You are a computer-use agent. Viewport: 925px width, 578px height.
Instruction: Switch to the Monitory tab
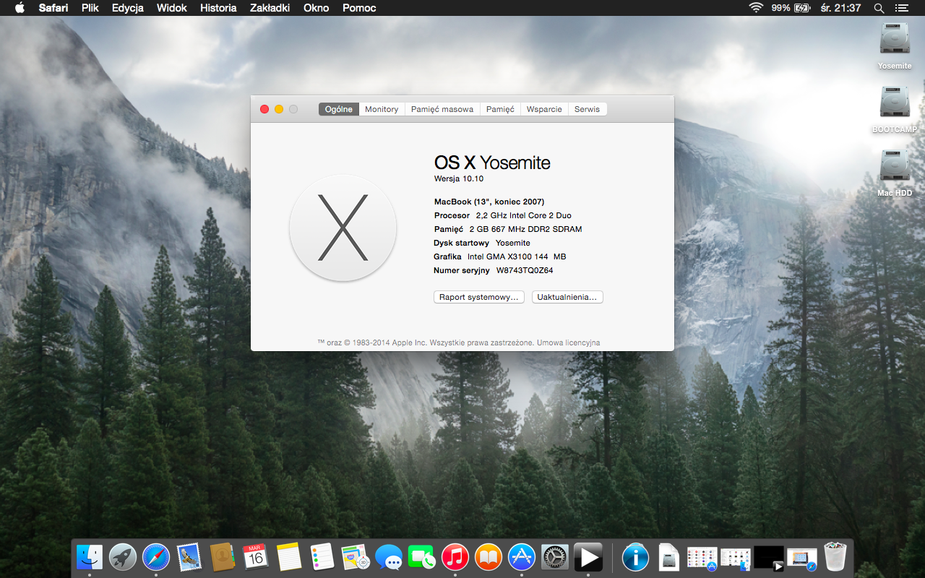tap(382, 109)
